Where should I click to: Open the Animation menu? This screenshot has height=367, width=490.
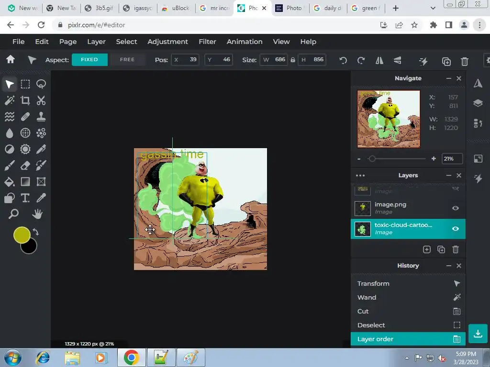tap(245, 42)
